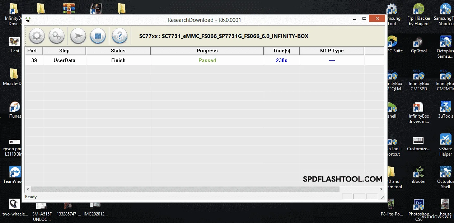Image resolution: width=454 pixels, height=223 pixels.
Task: Click the ResearchDownload title bar app icon
Action: point(28,20)
